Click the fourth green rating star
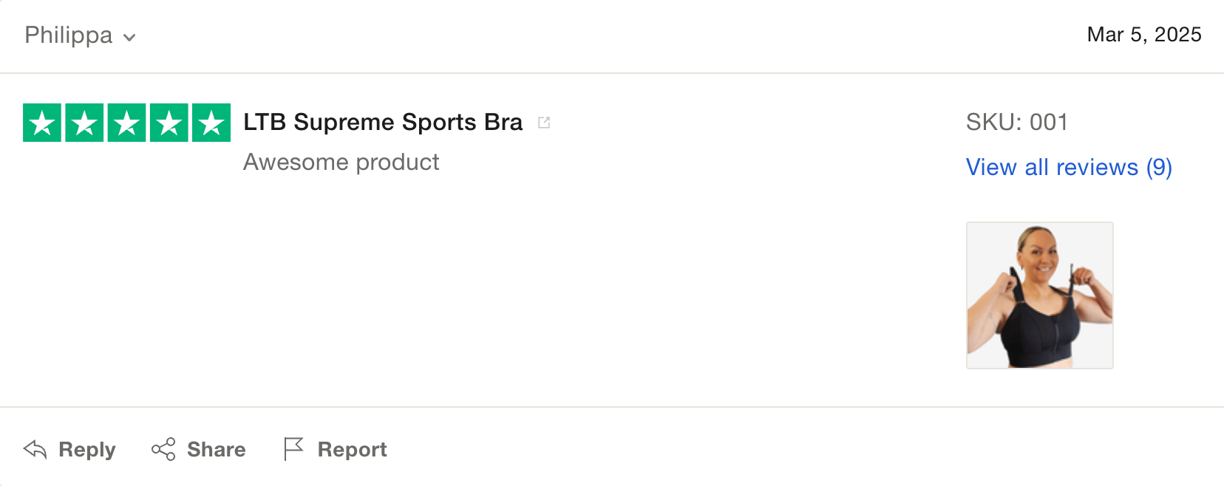 tap(169, 123)
